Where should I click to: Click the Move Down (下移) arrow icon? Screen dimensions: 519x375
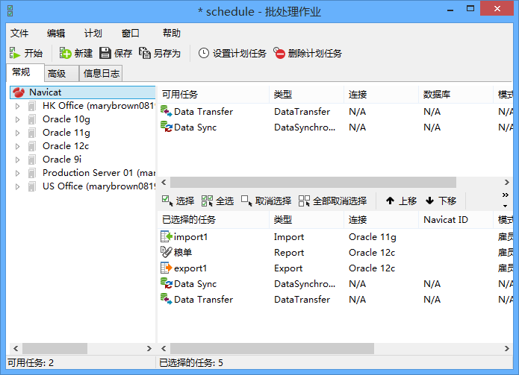pyautogui.click(x=429, y=201)
